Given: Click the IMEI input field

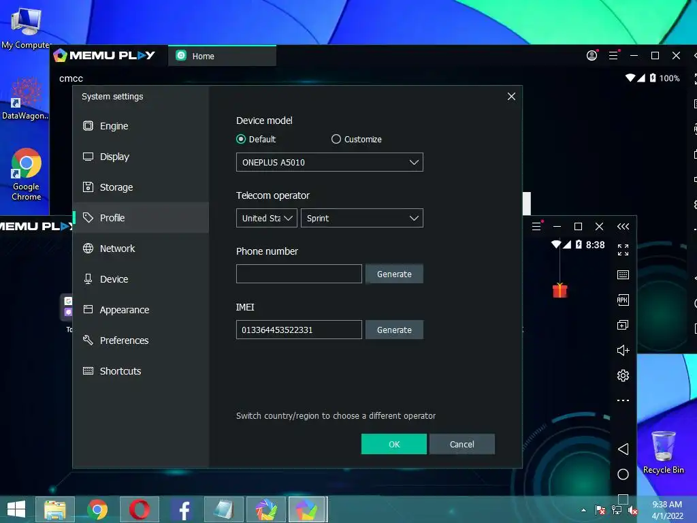Looking at the screenshot, I should tap(299, 330).
